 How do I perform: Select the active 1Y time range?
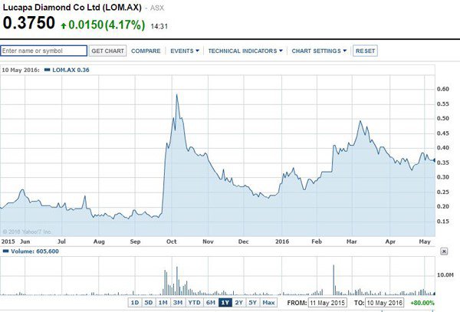click(225, 302)
